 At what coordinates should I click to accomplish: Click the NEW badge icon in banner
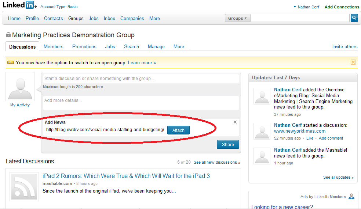coord(11,62)
